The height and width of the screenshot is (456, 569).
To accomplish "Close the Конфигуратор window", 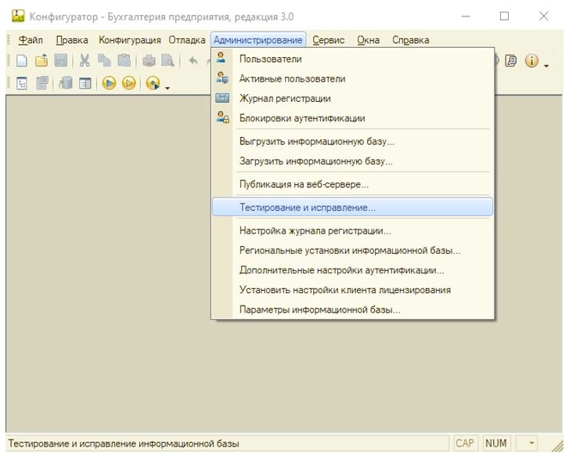I will tap(543, 16).
